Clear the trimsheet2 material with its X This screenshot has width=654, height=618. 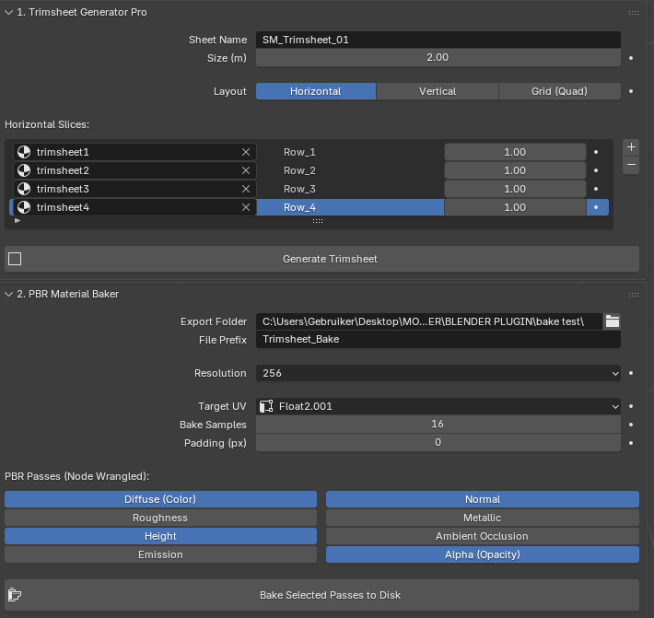coord(246,170)
